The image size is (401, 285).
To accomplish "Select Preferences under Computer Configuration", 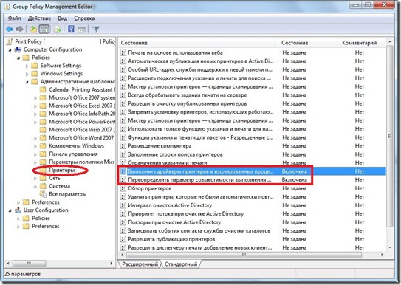I will (x=46, y=202).
